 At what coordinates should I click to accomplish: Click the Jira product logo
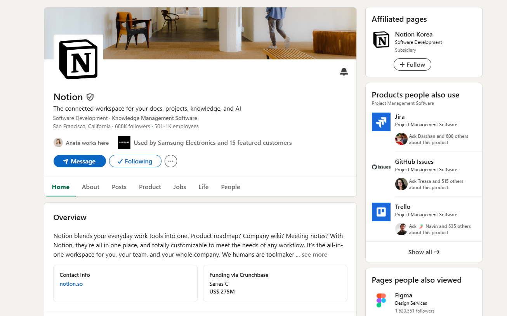click(x=381, y=122)
